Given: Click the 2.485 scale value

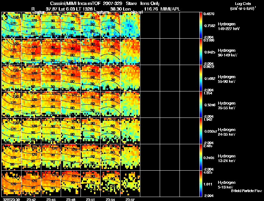Looking at the screenshot, I should coord(208,146).
